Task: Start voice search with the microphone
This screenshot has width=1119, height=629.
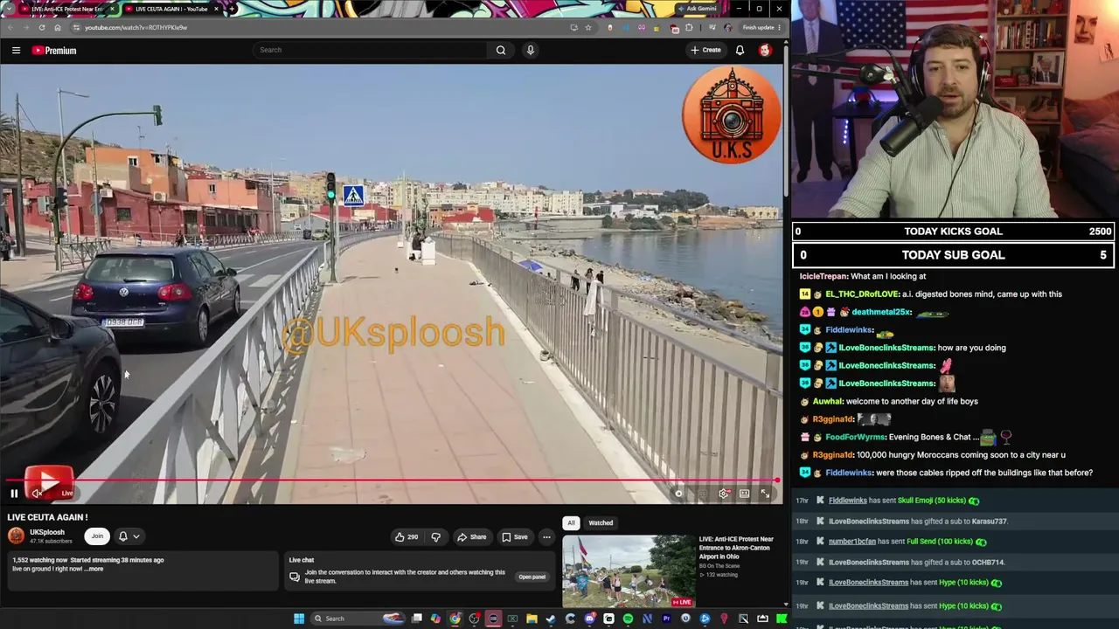Action: pos(530,50)
